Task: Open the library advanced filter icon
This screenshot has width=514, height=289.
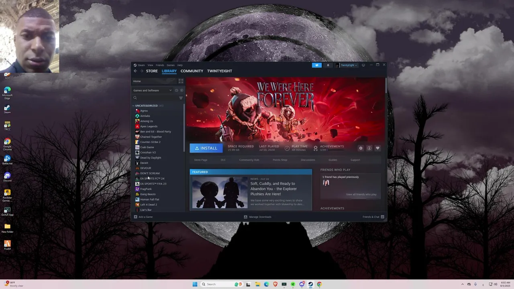Action: tap(181, 98)
